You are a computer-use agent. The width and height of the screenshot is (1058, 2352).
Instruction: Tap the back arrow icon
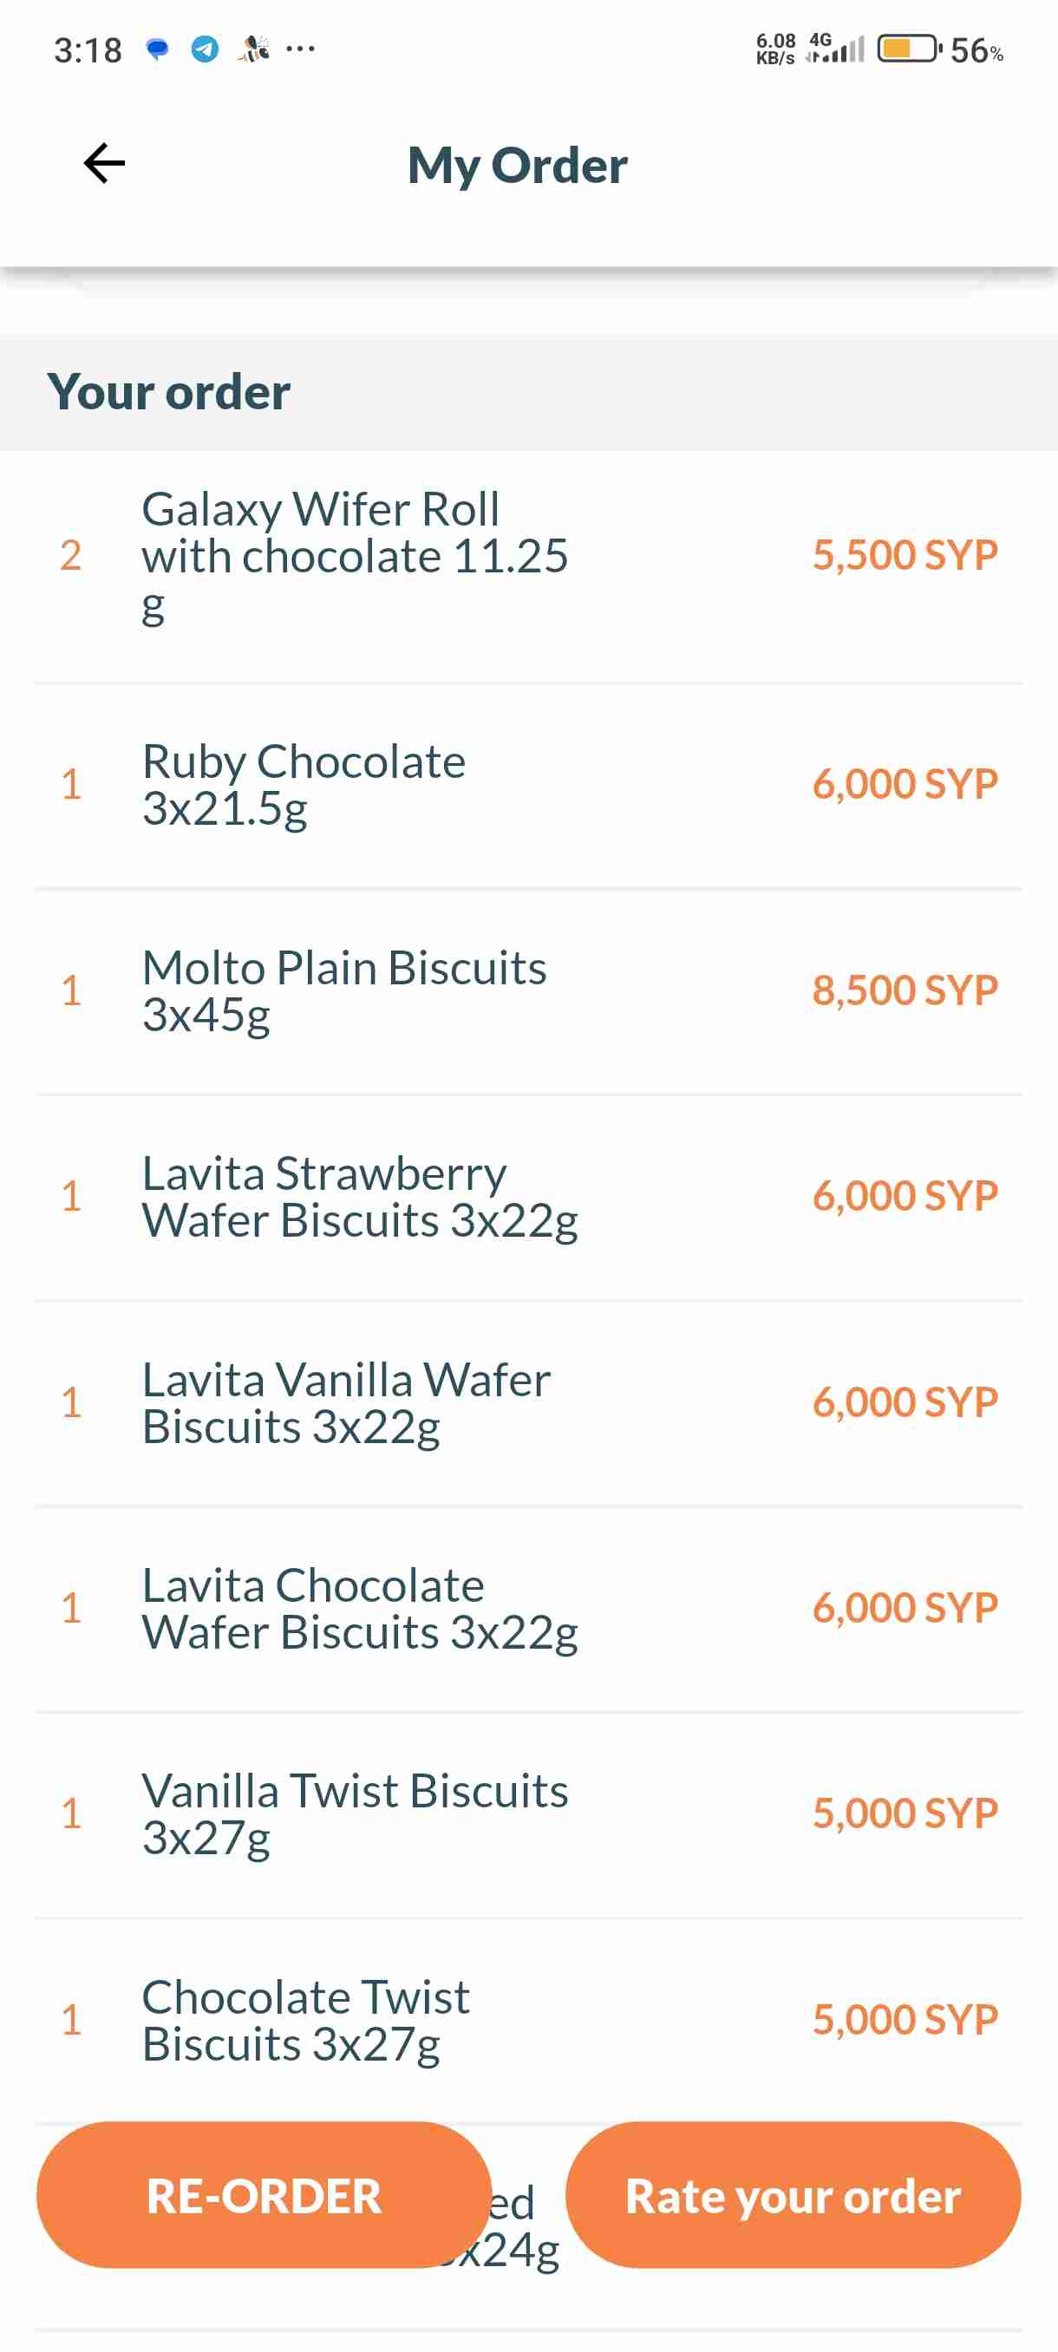[104, 165]
